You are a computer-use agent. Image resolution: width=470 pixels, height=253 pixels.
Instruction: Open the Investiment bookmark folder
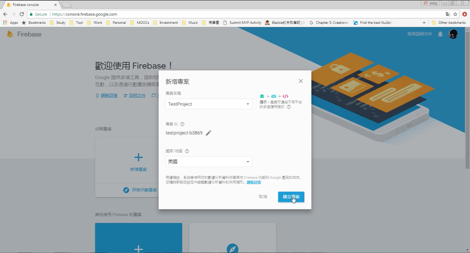166,23
